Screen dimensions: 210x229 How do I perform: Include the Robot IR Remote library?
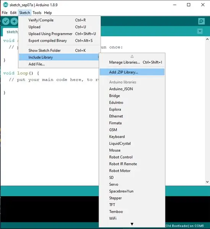[132, 164]
